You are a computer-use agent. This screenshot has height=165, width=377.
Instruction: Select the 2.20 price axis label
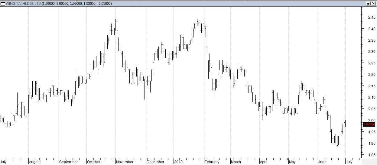(372, 75)
